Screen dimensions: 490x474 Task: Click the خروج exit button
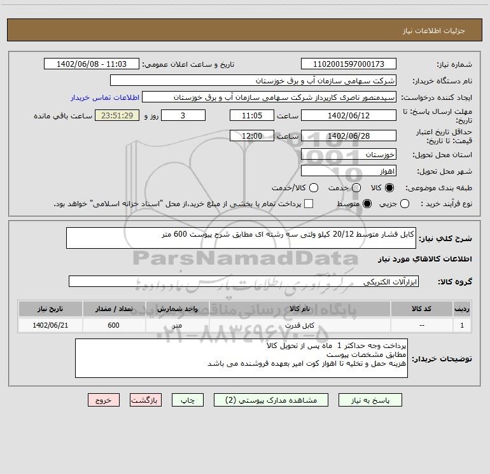tap(104, 400)
